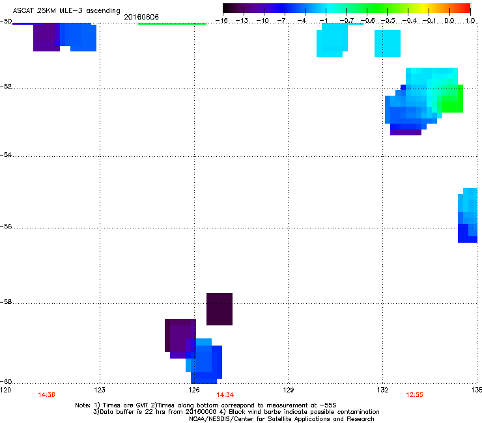
Task: Click the color bar label -4
Action: [302, 21]
